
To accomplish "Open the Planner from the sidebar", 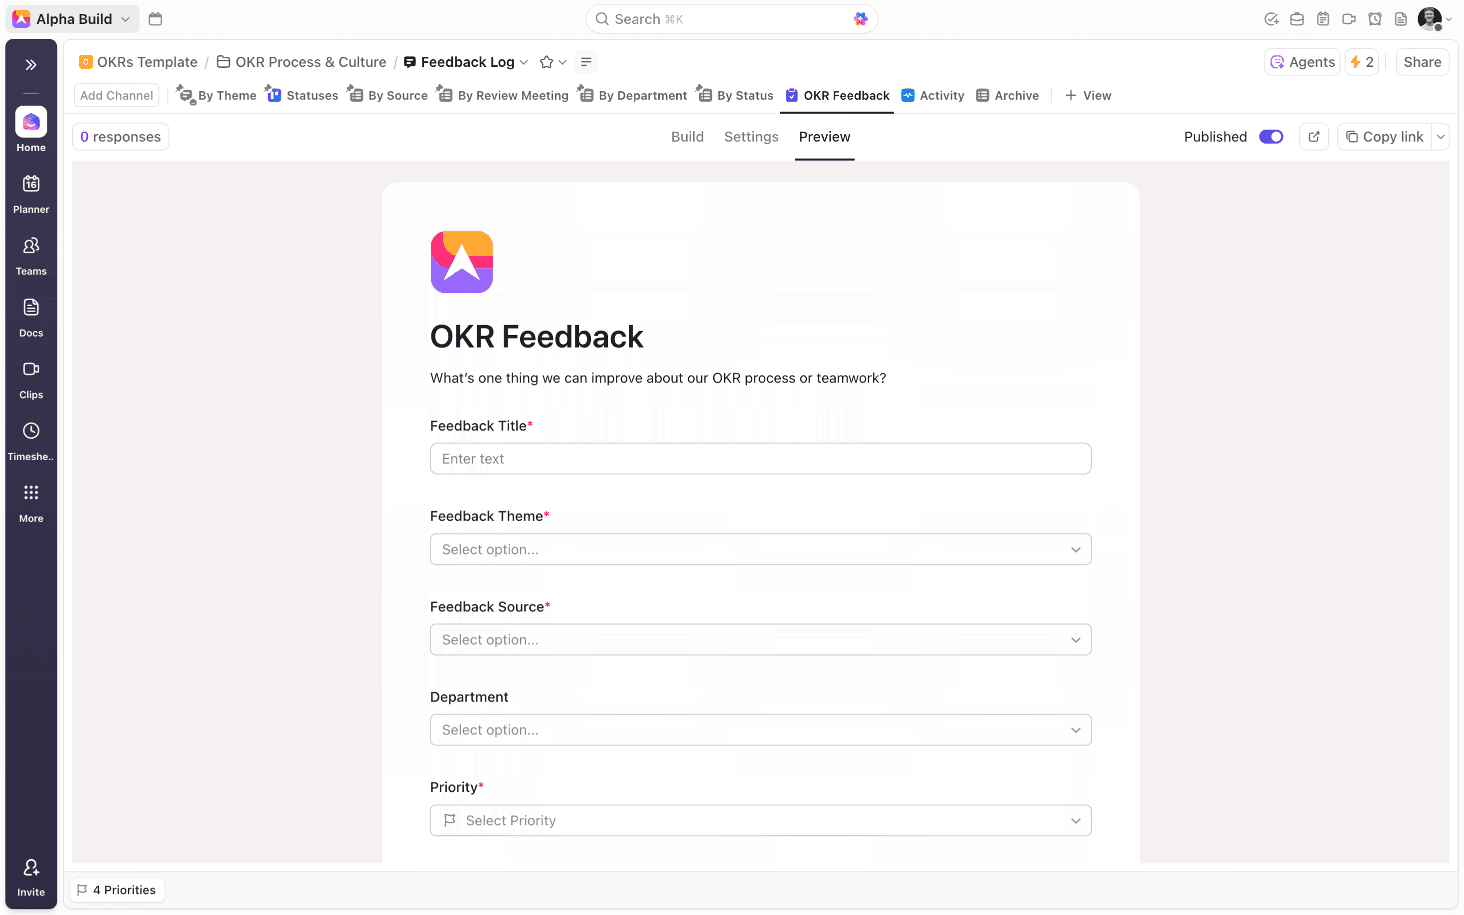I will [31, 193].
